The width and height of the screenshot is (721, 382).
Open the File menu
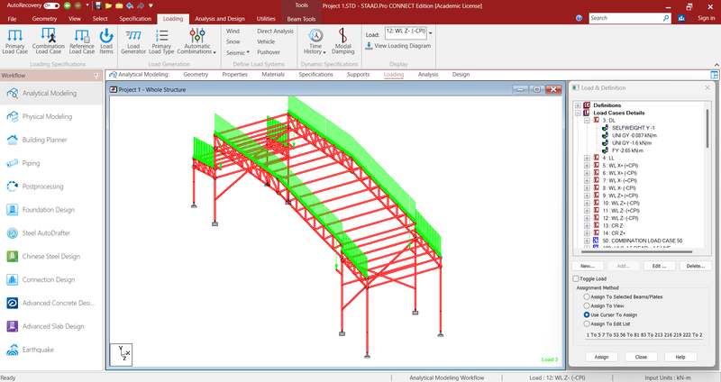pyautogui.click(x=12, y=19)
